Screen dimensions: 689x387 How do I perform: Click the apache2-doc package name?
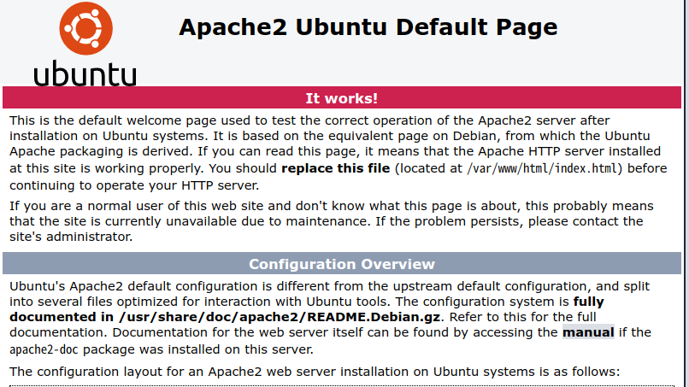coord(44,350)
